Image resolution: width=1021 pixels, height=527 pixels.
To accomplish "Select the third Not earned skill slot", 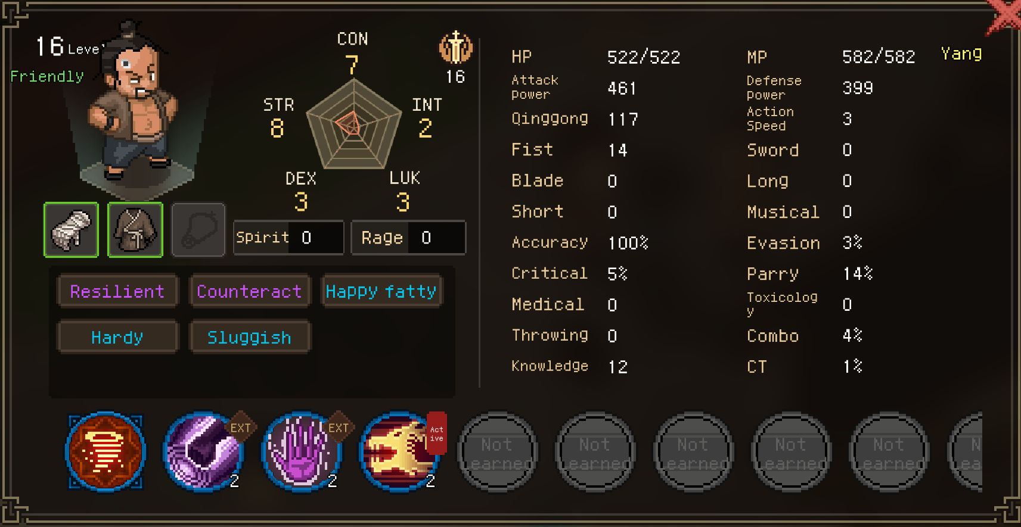I will (x=693, y=452).
